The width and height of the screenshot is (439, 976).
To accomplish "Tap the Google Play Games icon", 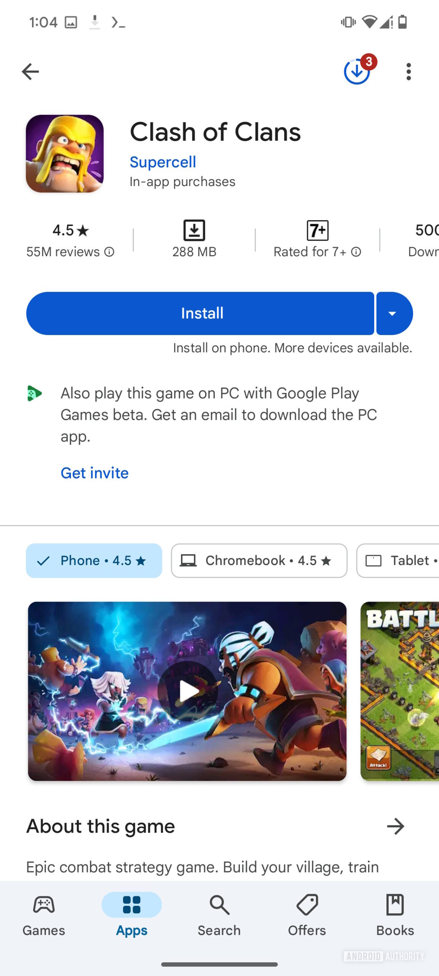I will tap(34, 393).
